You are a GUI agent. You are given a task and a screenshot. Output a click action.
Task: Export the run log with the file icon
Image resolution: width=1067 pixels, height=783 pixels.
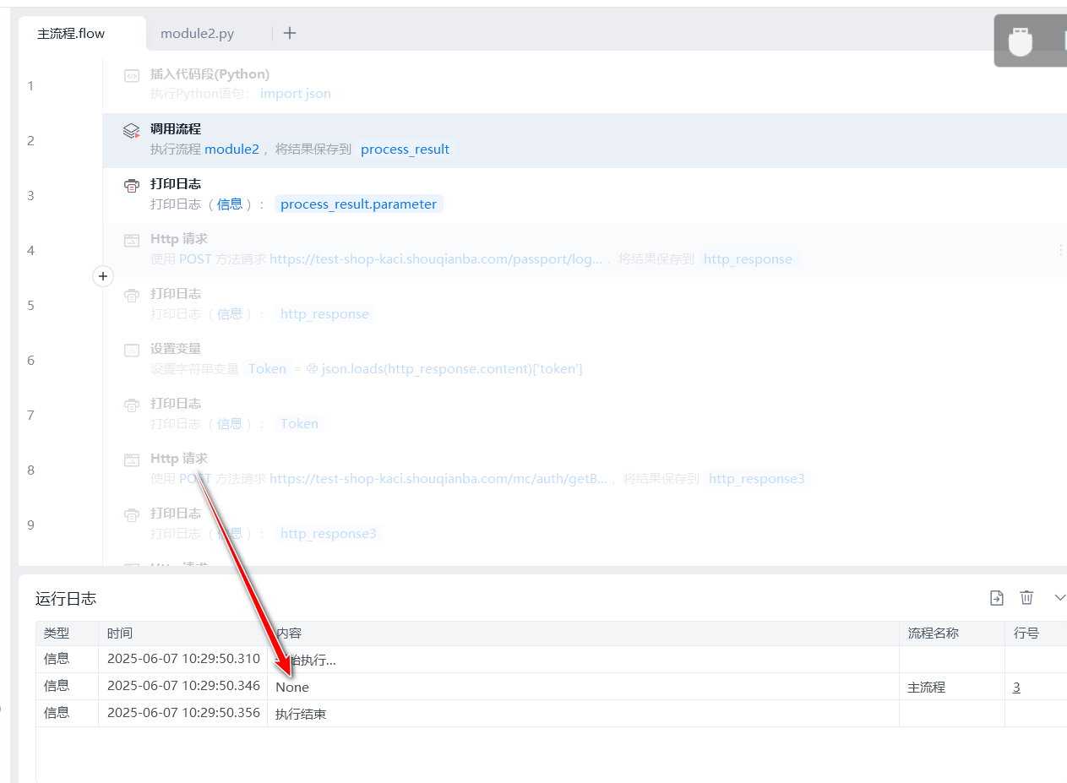pyautogui.click(x=997, y=598)
